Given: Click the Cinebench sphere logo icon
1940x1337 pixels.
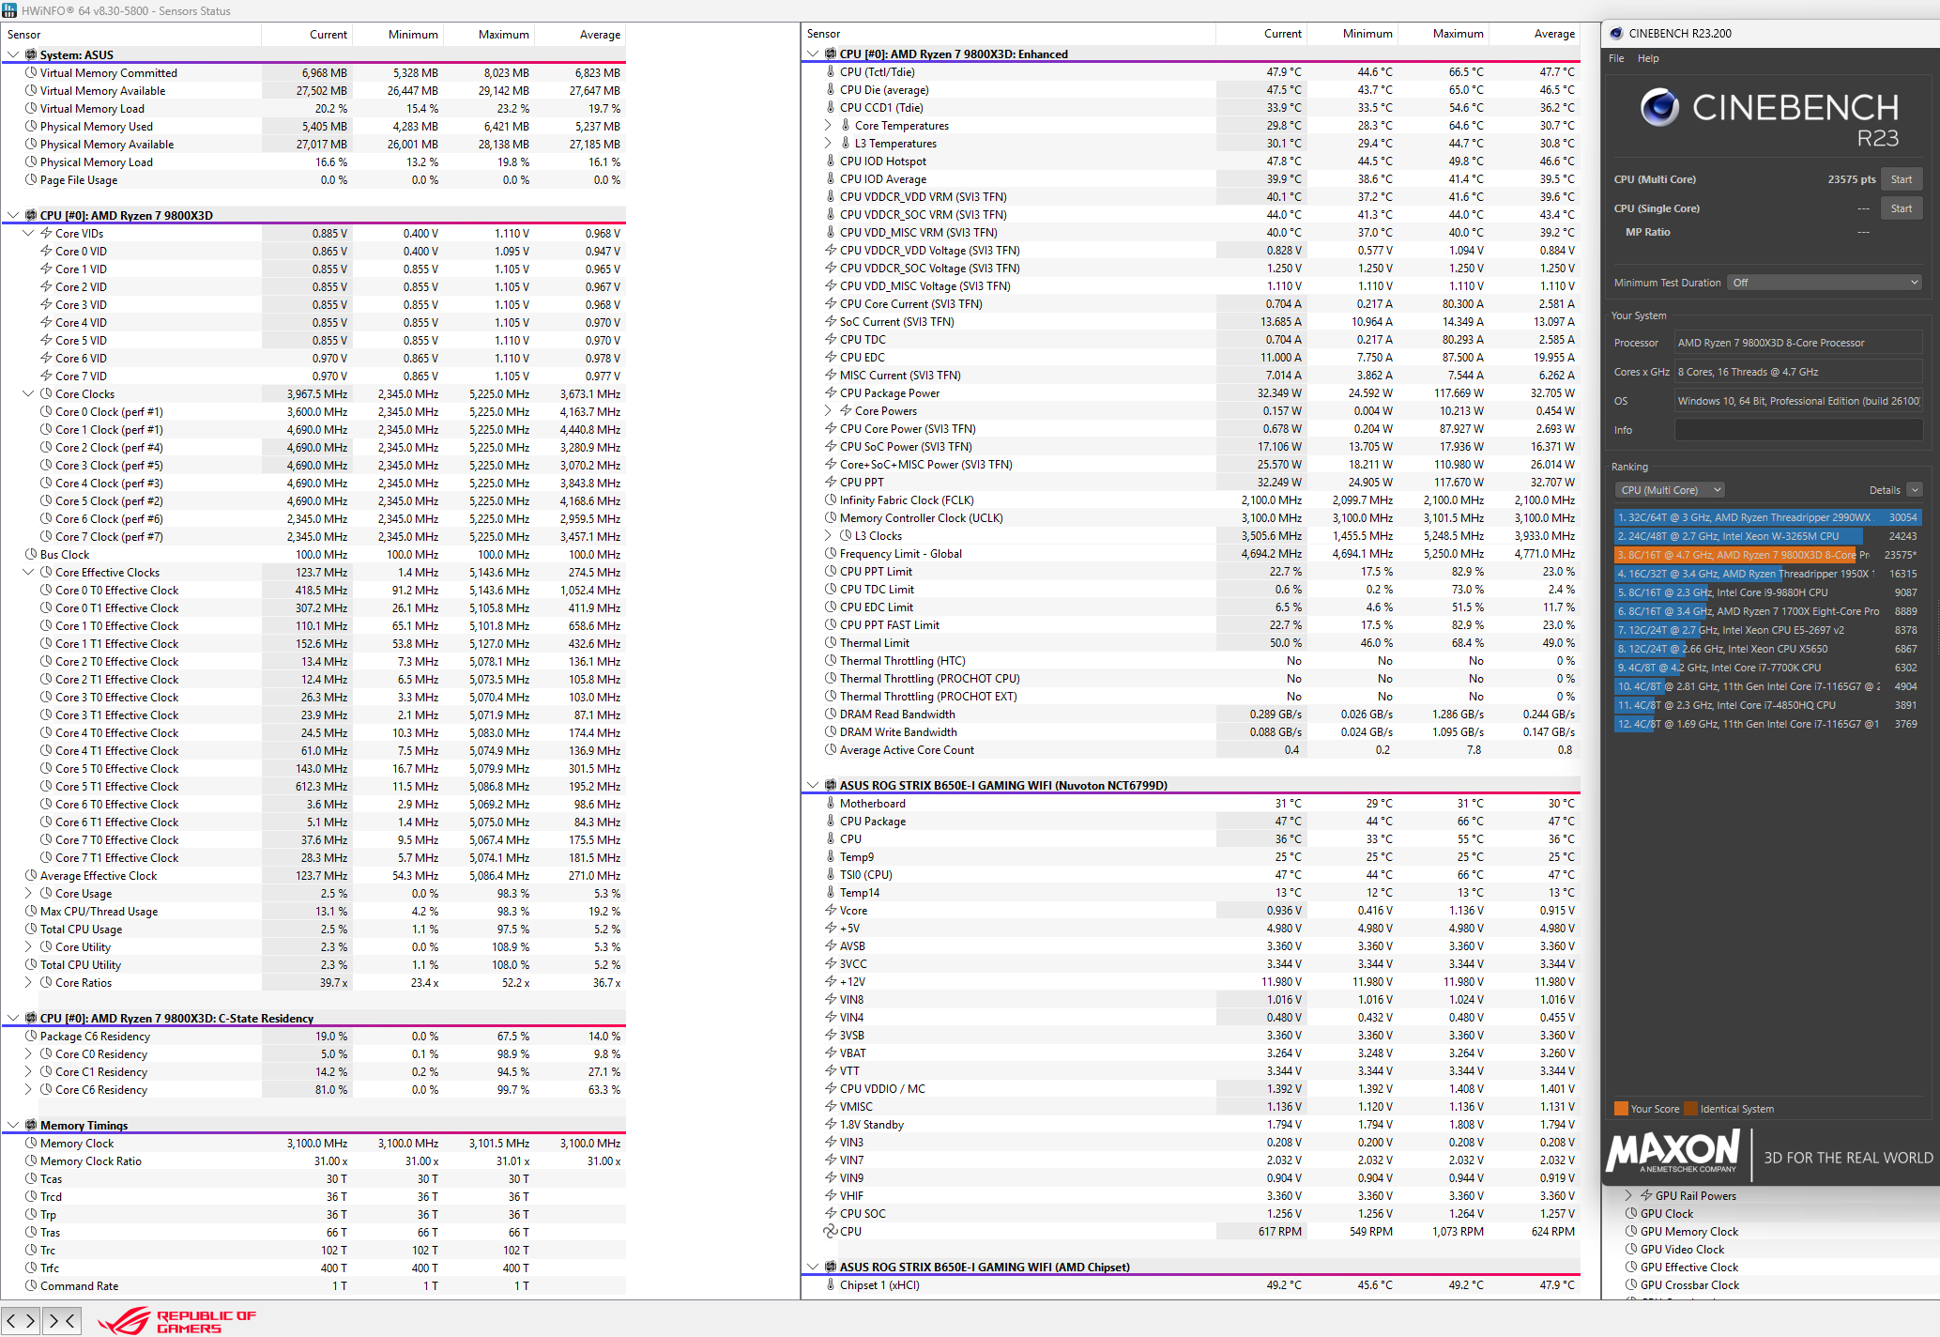Looking at the screenshot, I should coord(1659,107).
